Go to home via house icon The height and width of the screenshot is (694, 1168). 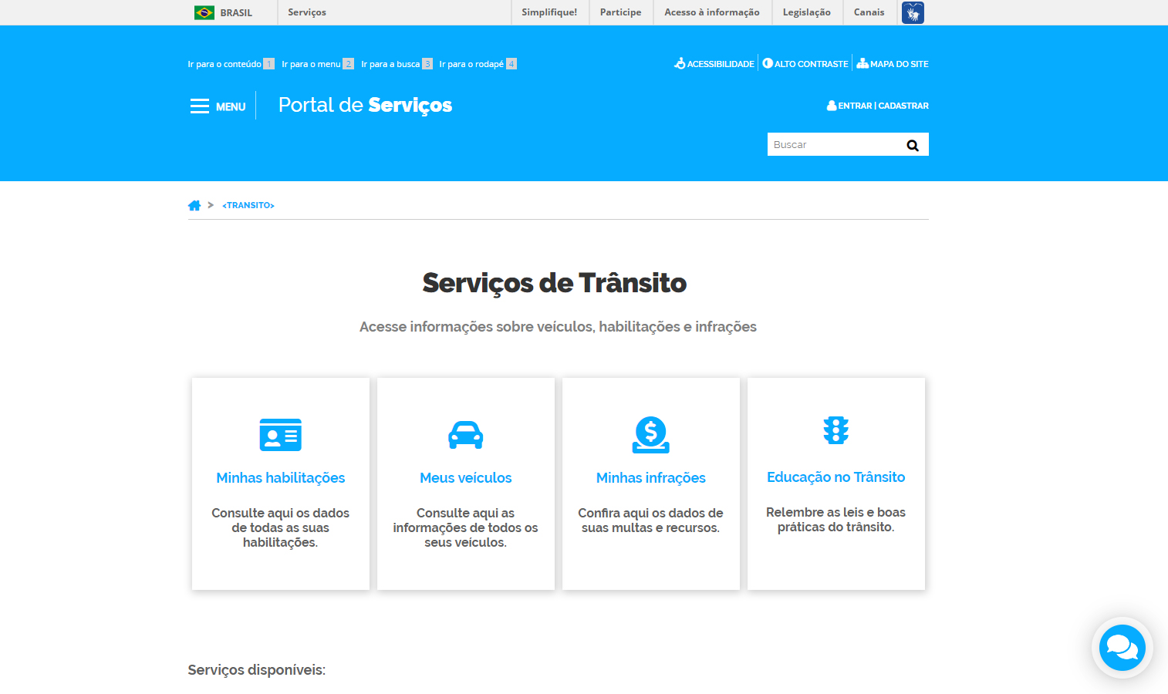194,205
